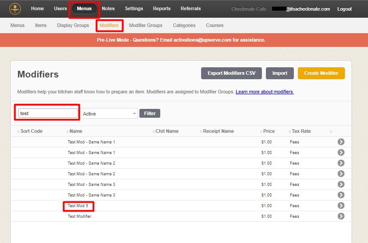Click Export Modifiers CSV button
Viewport: 368px width, 243px height.
231,73
